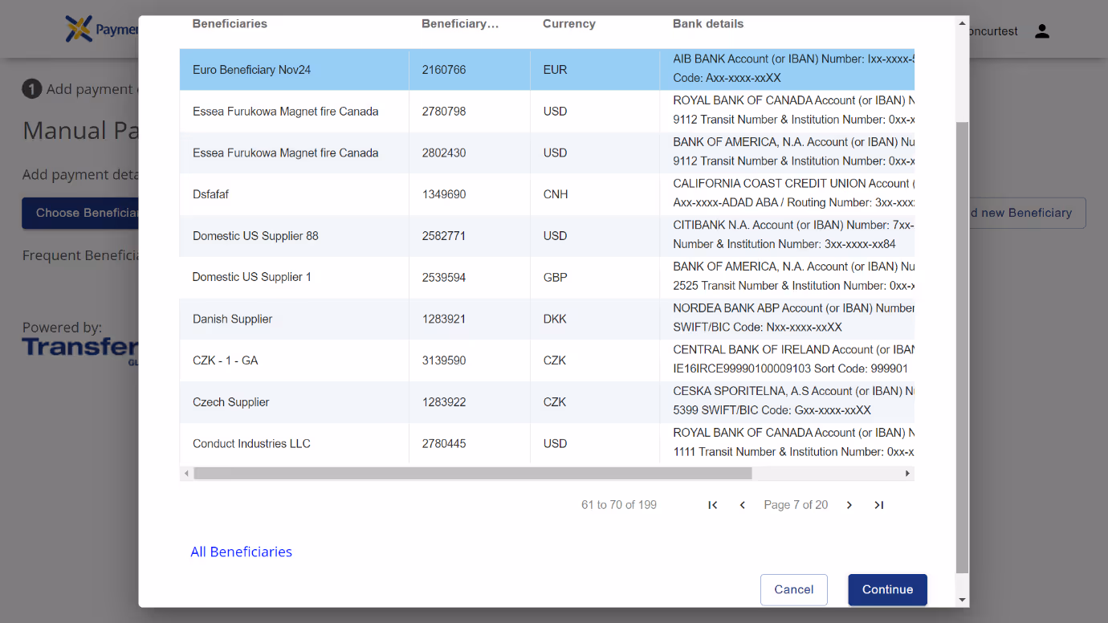Select the Dsfafaf beneficiary
Image resolution: width=1108 pixels, height=623 pixels.
[547, 194]
